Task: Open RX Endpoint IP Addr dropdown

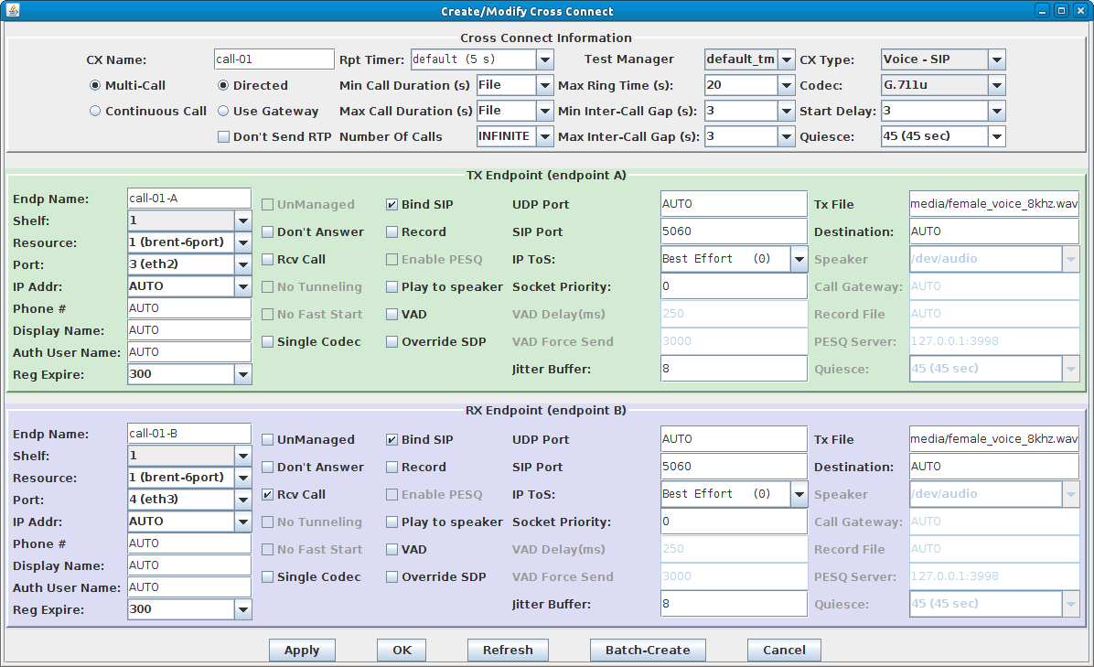Action: point(242,522)
